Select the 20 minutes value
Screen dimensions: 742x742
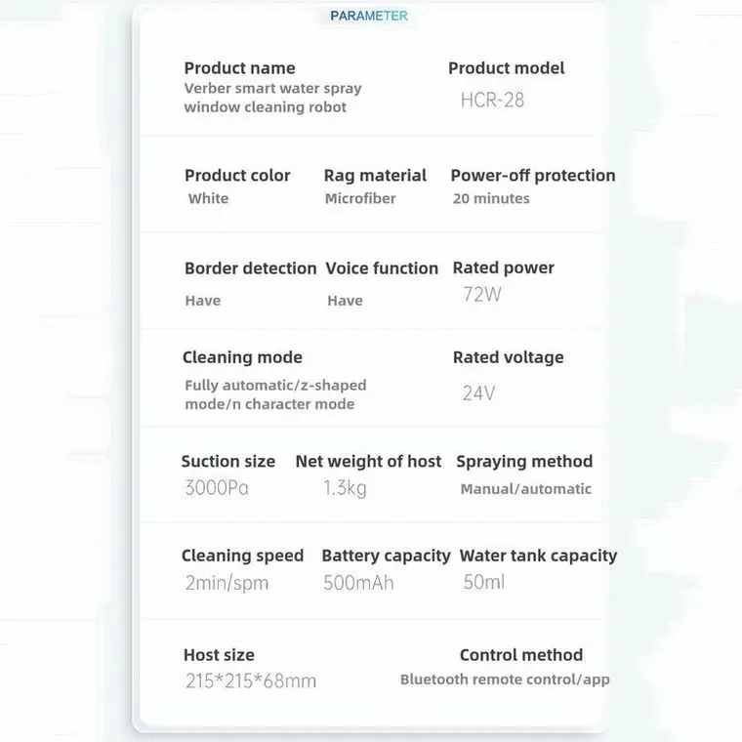point(491,199)
